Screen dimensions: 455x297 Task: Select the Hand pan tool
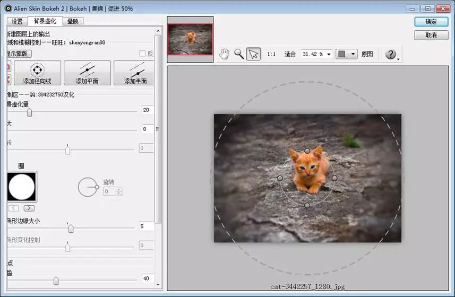(x=224, y=54)
